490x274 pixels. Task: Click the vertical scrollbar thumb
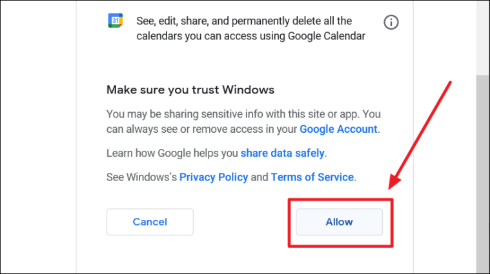482,173
